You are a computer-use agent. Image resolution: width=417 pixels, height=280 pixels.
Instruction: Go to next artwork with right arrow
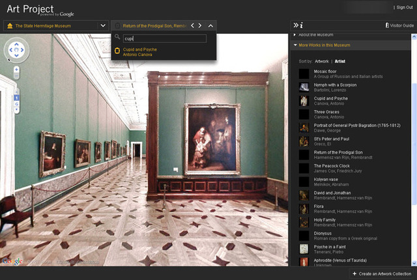point(200,25)
